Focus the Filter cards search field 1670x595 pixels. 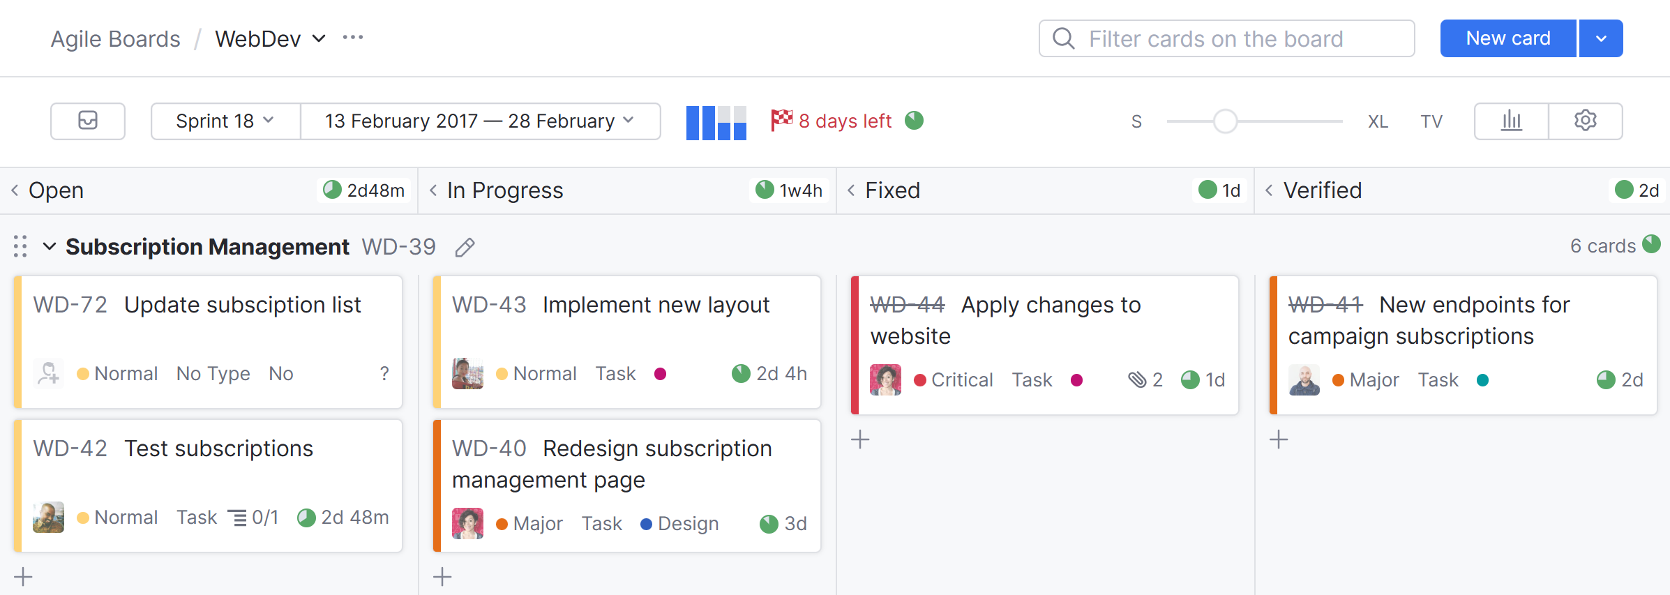pyautogui.click(x=1226, y=38)
